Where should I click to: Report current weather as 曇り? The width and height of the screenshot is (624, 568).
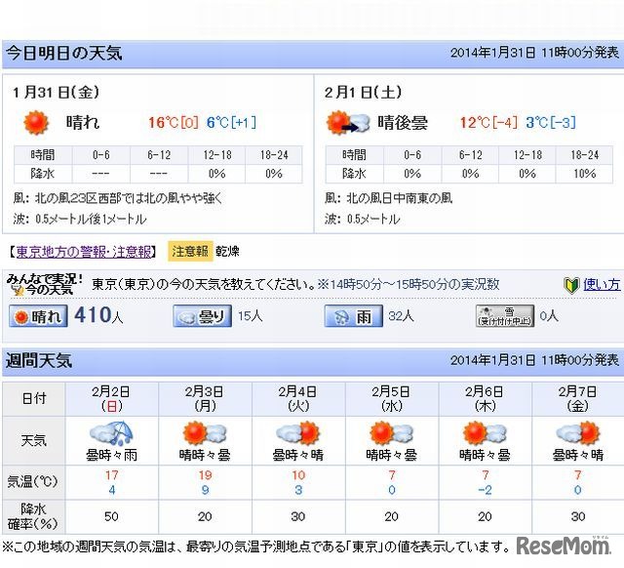coord(202,316)
